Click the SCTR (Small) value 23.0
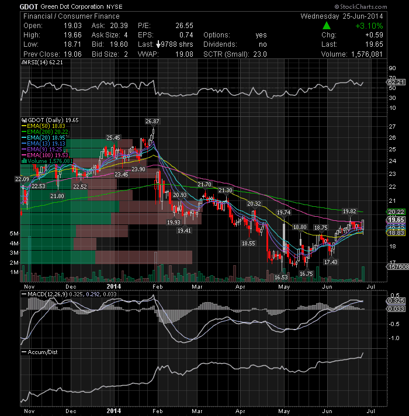Screen dimensions: 409x416 pyautogui.click(x=260, y=54)
